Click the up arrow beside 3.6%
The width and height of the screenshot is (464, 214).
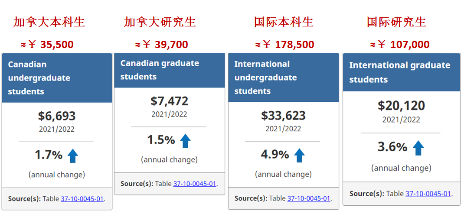(x=418, y=148)
